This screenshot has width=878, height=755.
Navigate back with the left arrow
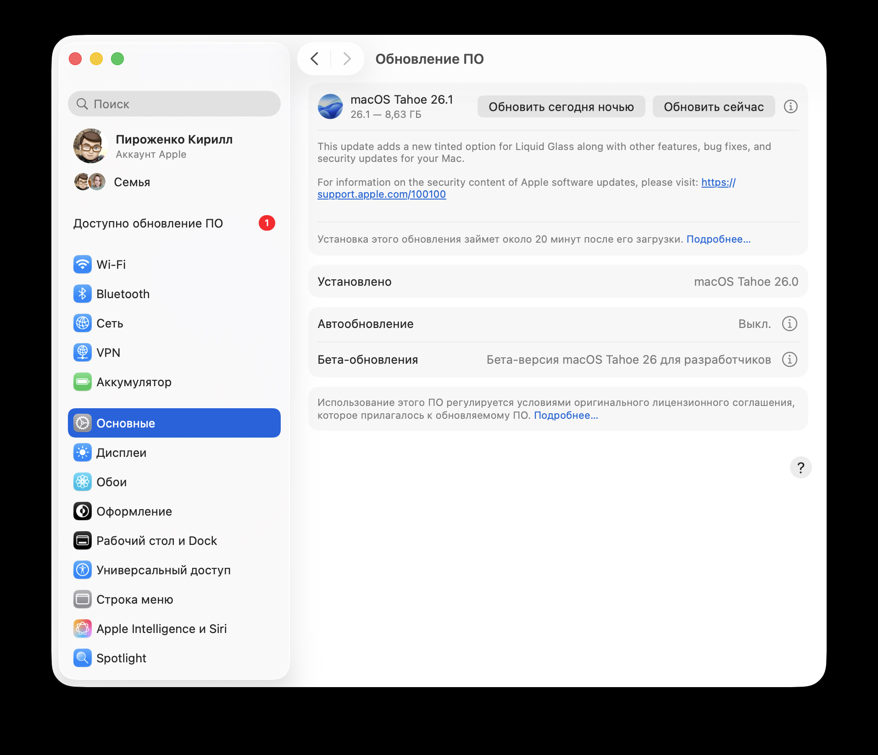click(x=315, y=59)
